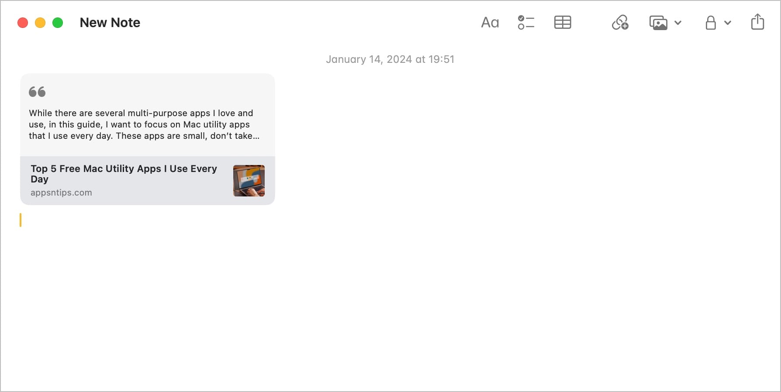This screenshot has width=781, height=392.
Task: Expand the lock dropdown chevron
Action: point(728,23)
